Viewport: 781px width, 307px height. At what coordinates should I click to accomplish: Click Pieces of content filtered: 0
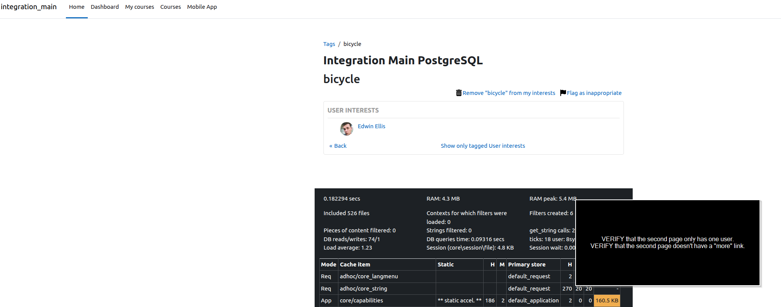tap(359, 230)
